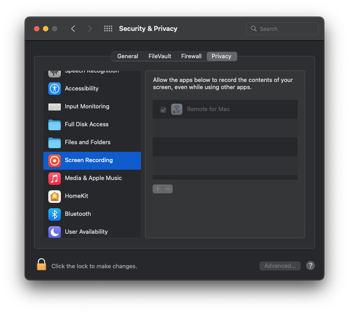
Task: Click the Full Disk Access folder icon
Action: [x=55, y=124]
